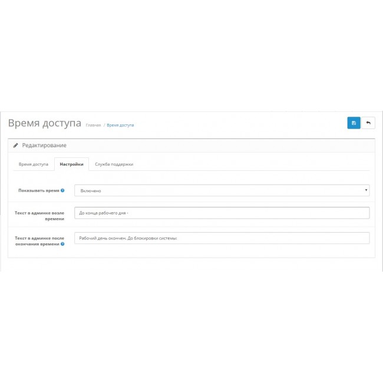Click the Рабочий день окончен text field
The image size is (383, 383).
(x=222, y=238)
